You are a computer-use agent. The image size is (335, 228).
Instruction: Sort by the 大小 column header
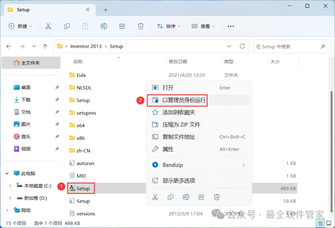tap(275, 62)
